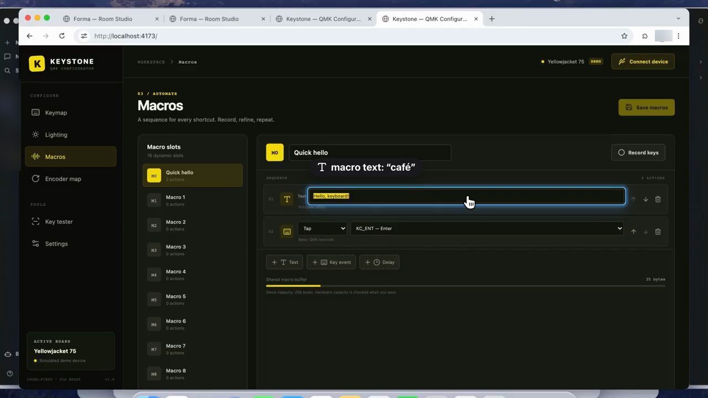
Task: Move the KC_ENT action row down
Action: point(645,232)
